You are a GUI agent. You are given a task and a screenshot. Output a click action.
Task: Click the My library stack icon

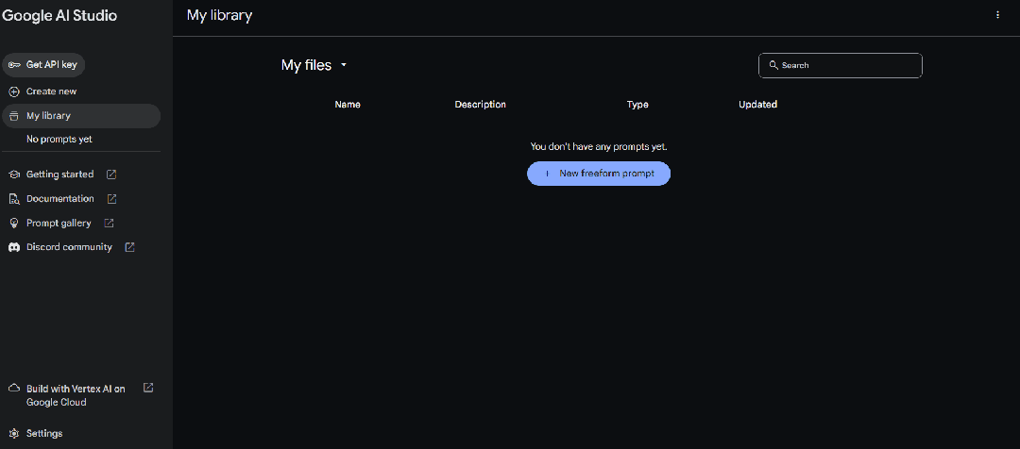[14, 116]
